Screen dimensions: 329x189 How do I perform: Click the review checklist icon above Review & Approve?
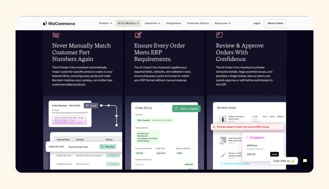pyautogui.click(x=219, y=35)
